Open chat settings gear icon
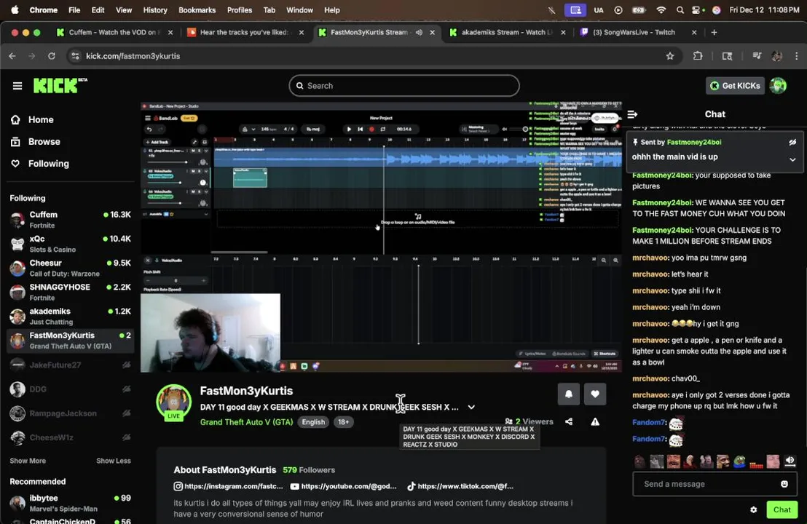The width and height of the screenshot is (807, 524). 754,509
